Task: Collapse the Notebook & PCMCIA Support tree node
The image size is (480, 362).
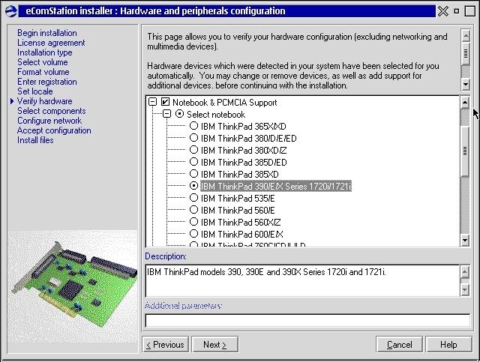Action: pyautogui.click(x=152, y=102)
